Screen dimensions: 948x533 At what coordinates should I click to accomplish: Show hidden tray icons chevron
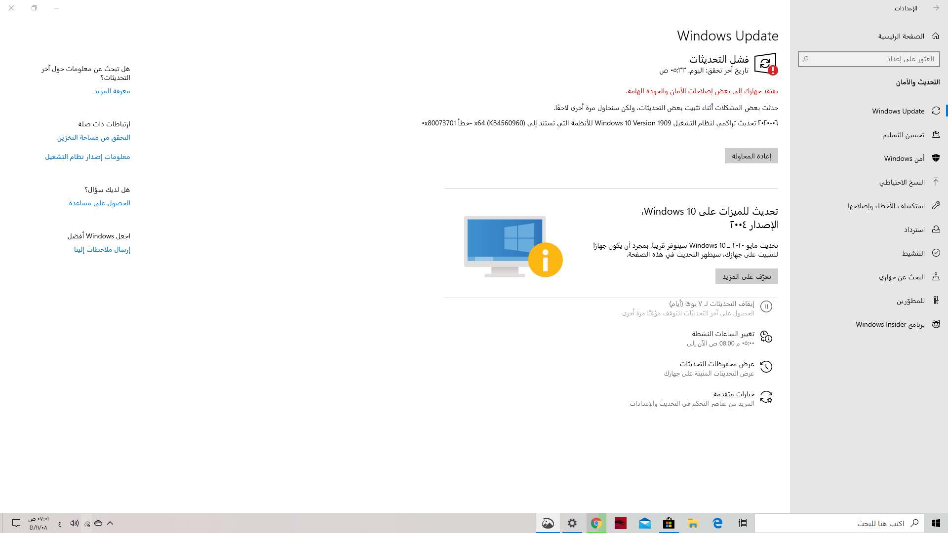coord(110,523)
